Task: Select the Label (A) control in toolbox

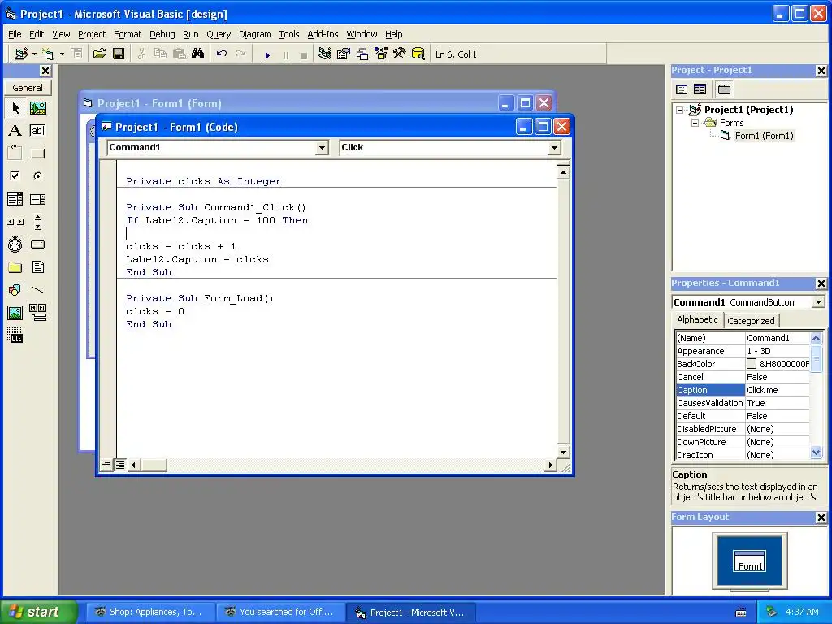Action: click(15, 131)
